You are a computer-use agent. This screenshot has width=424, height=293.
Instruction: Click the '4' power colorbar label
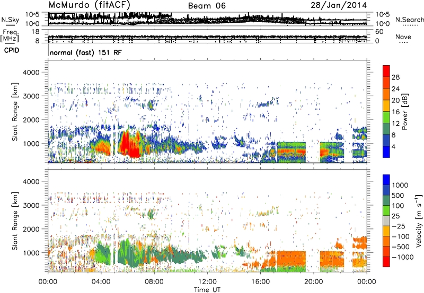393,146
